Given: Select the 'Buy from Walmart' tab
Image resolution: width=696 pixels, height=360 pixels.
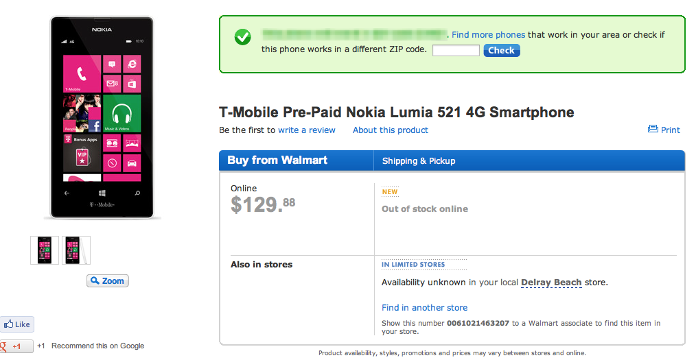Looking at the screenshot, I should coord(277,160).
